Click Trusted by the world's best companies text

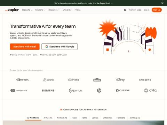pos(26,70)
